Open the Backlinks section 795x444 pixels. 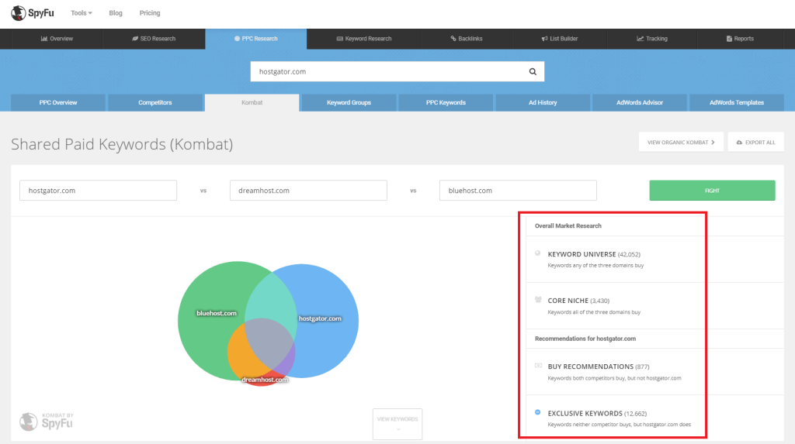coord(467,39)
